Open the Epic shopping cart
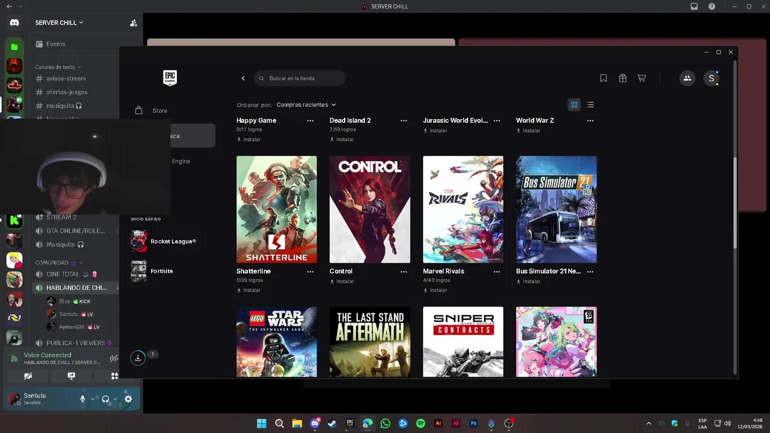 pyautogui.click(x=642, y=78)
